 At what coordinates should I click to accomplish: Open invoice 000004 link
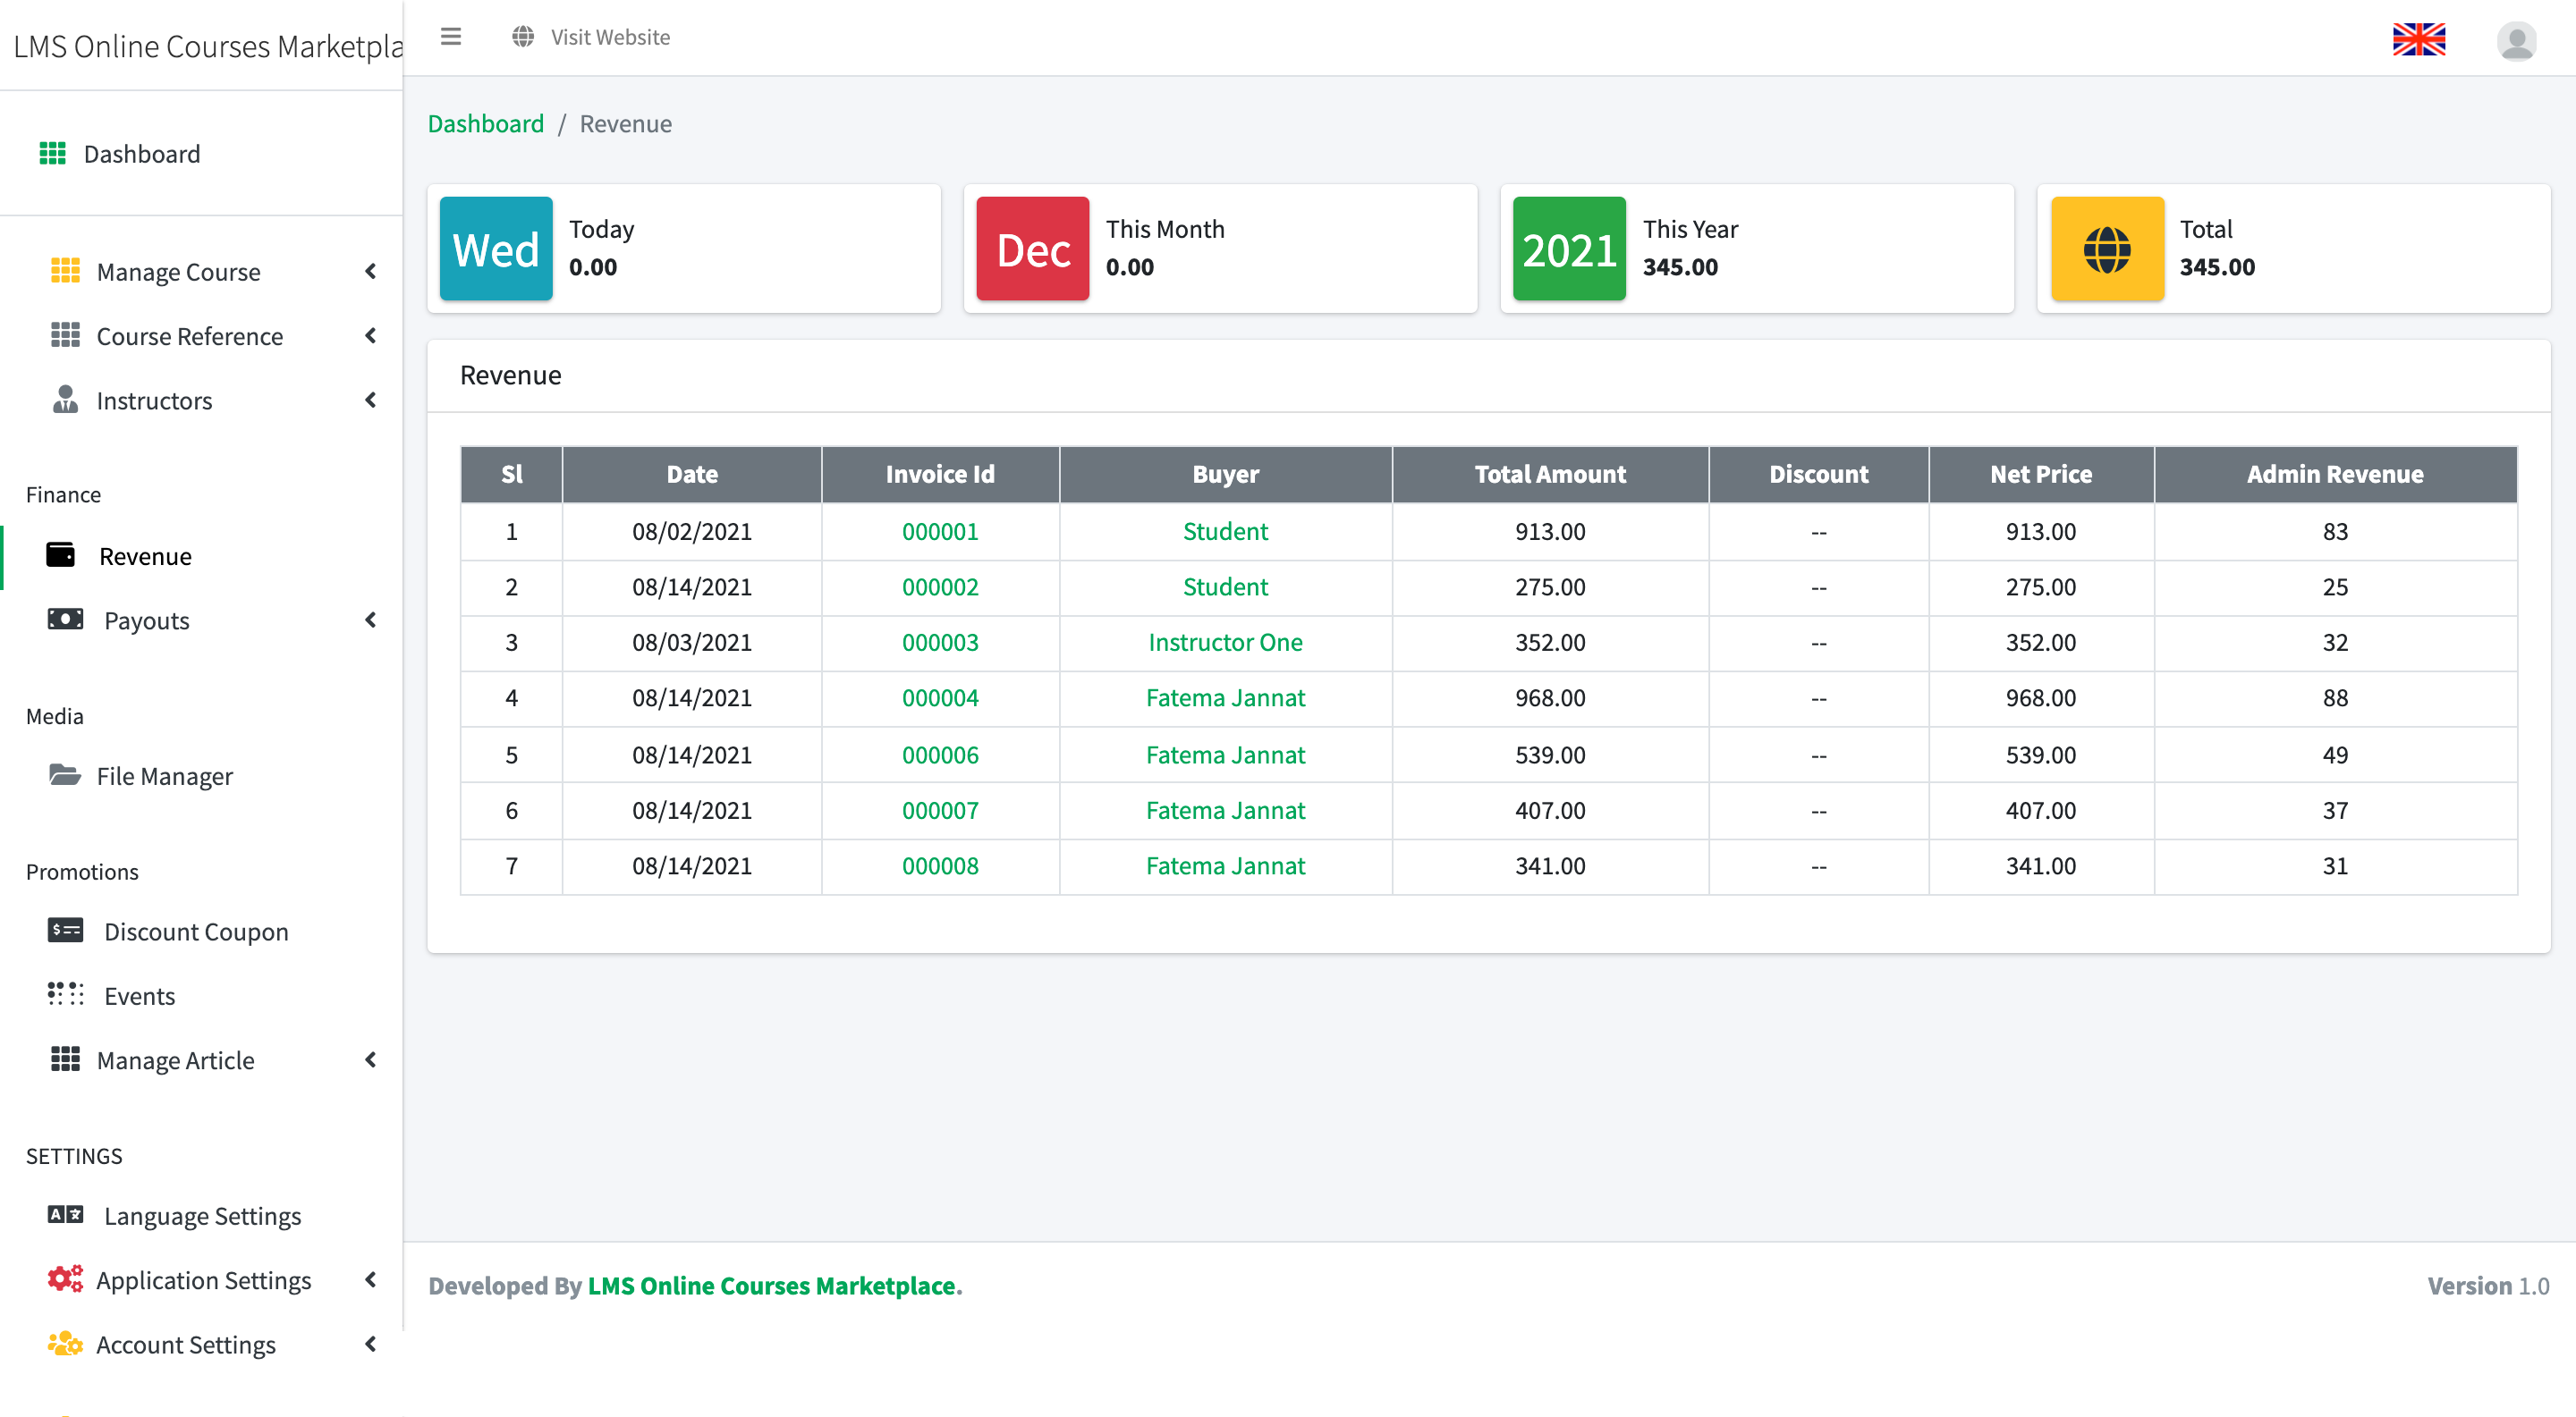[x=939, y=698]
